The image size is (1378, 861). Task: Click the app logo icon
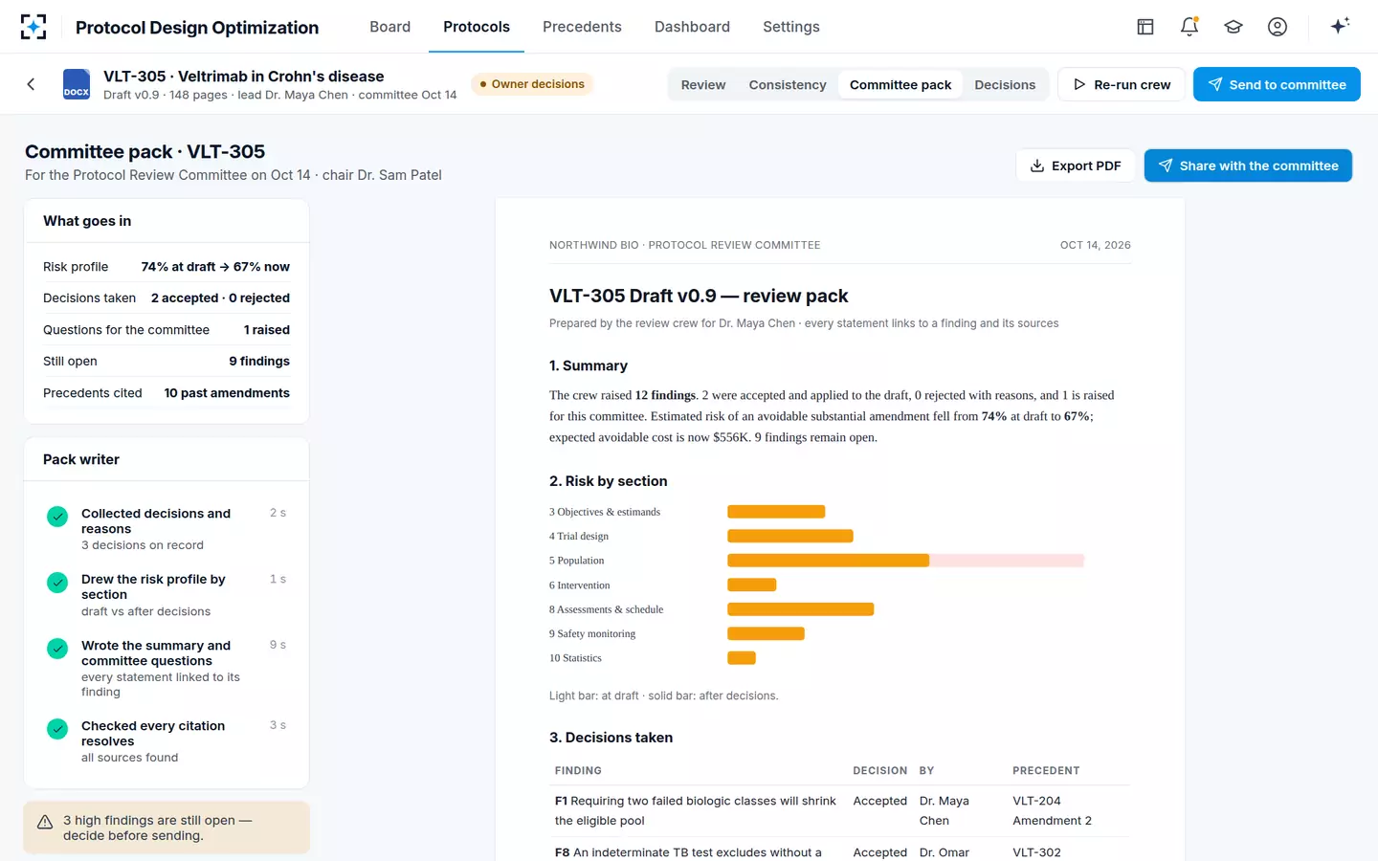coord(33,27)
